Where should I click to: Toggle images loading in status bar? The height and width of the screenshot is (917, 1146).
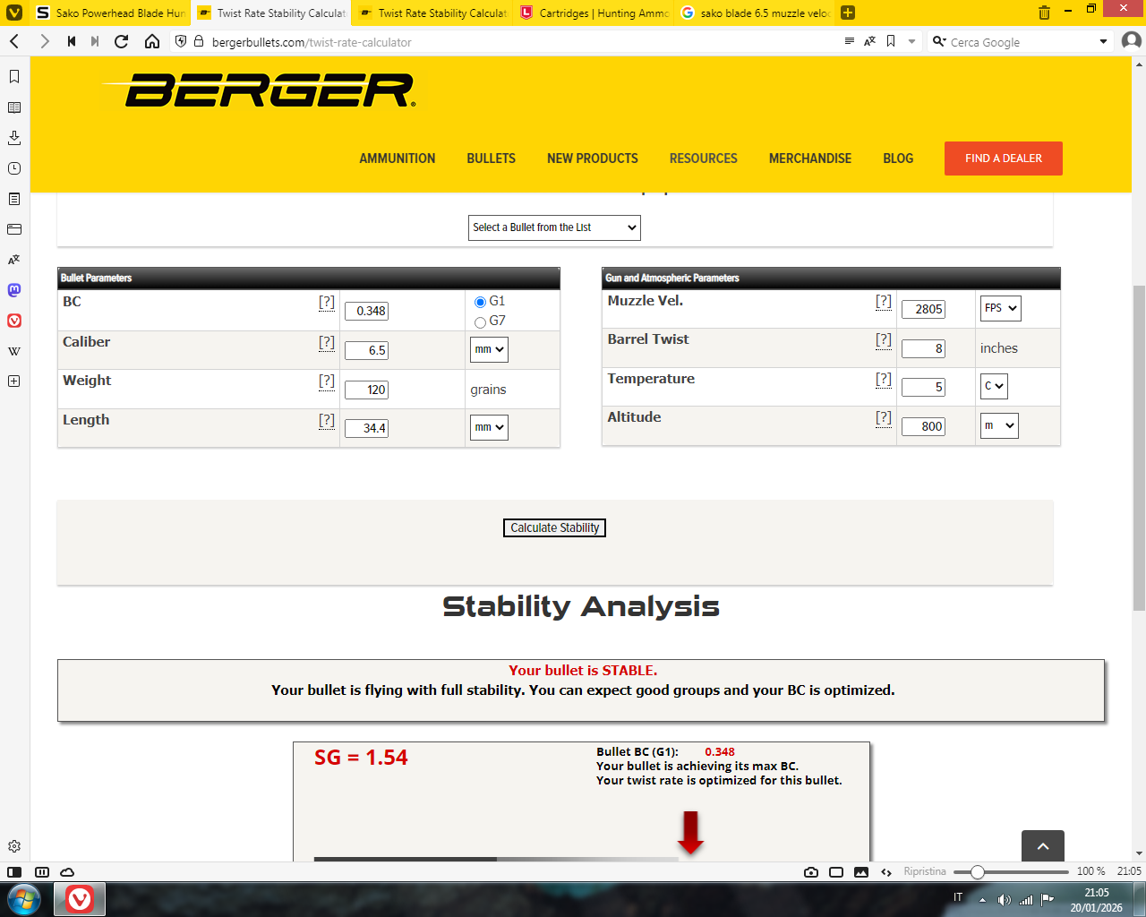pos(861,871)
